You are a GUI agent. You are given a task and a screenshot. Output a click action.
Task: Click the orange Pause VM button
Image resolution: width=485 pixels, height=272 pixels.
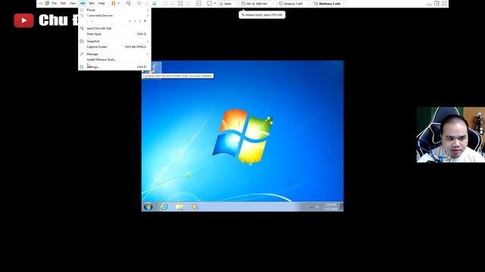click(x=113, y=3)
